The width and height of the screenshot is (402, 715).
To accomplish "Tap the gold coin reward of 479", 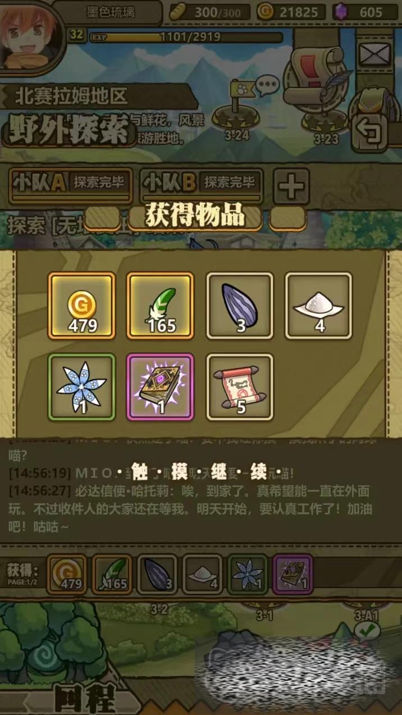I will pyautogui.click(x=82, y=306).
